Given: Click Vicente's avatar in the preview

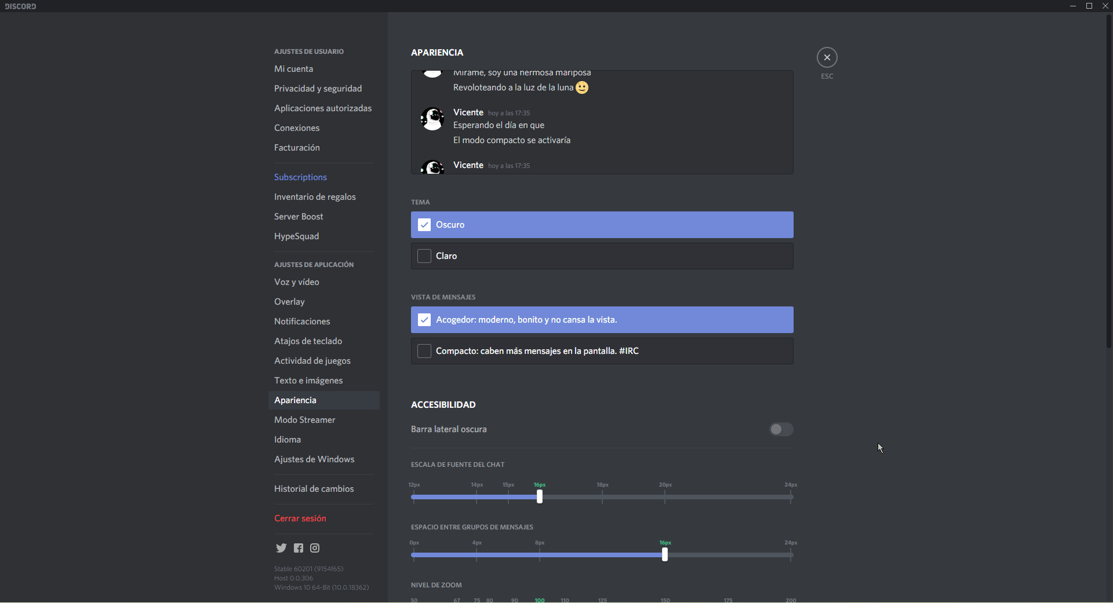Looking at the screenshot, I should [x=432, y=119].
